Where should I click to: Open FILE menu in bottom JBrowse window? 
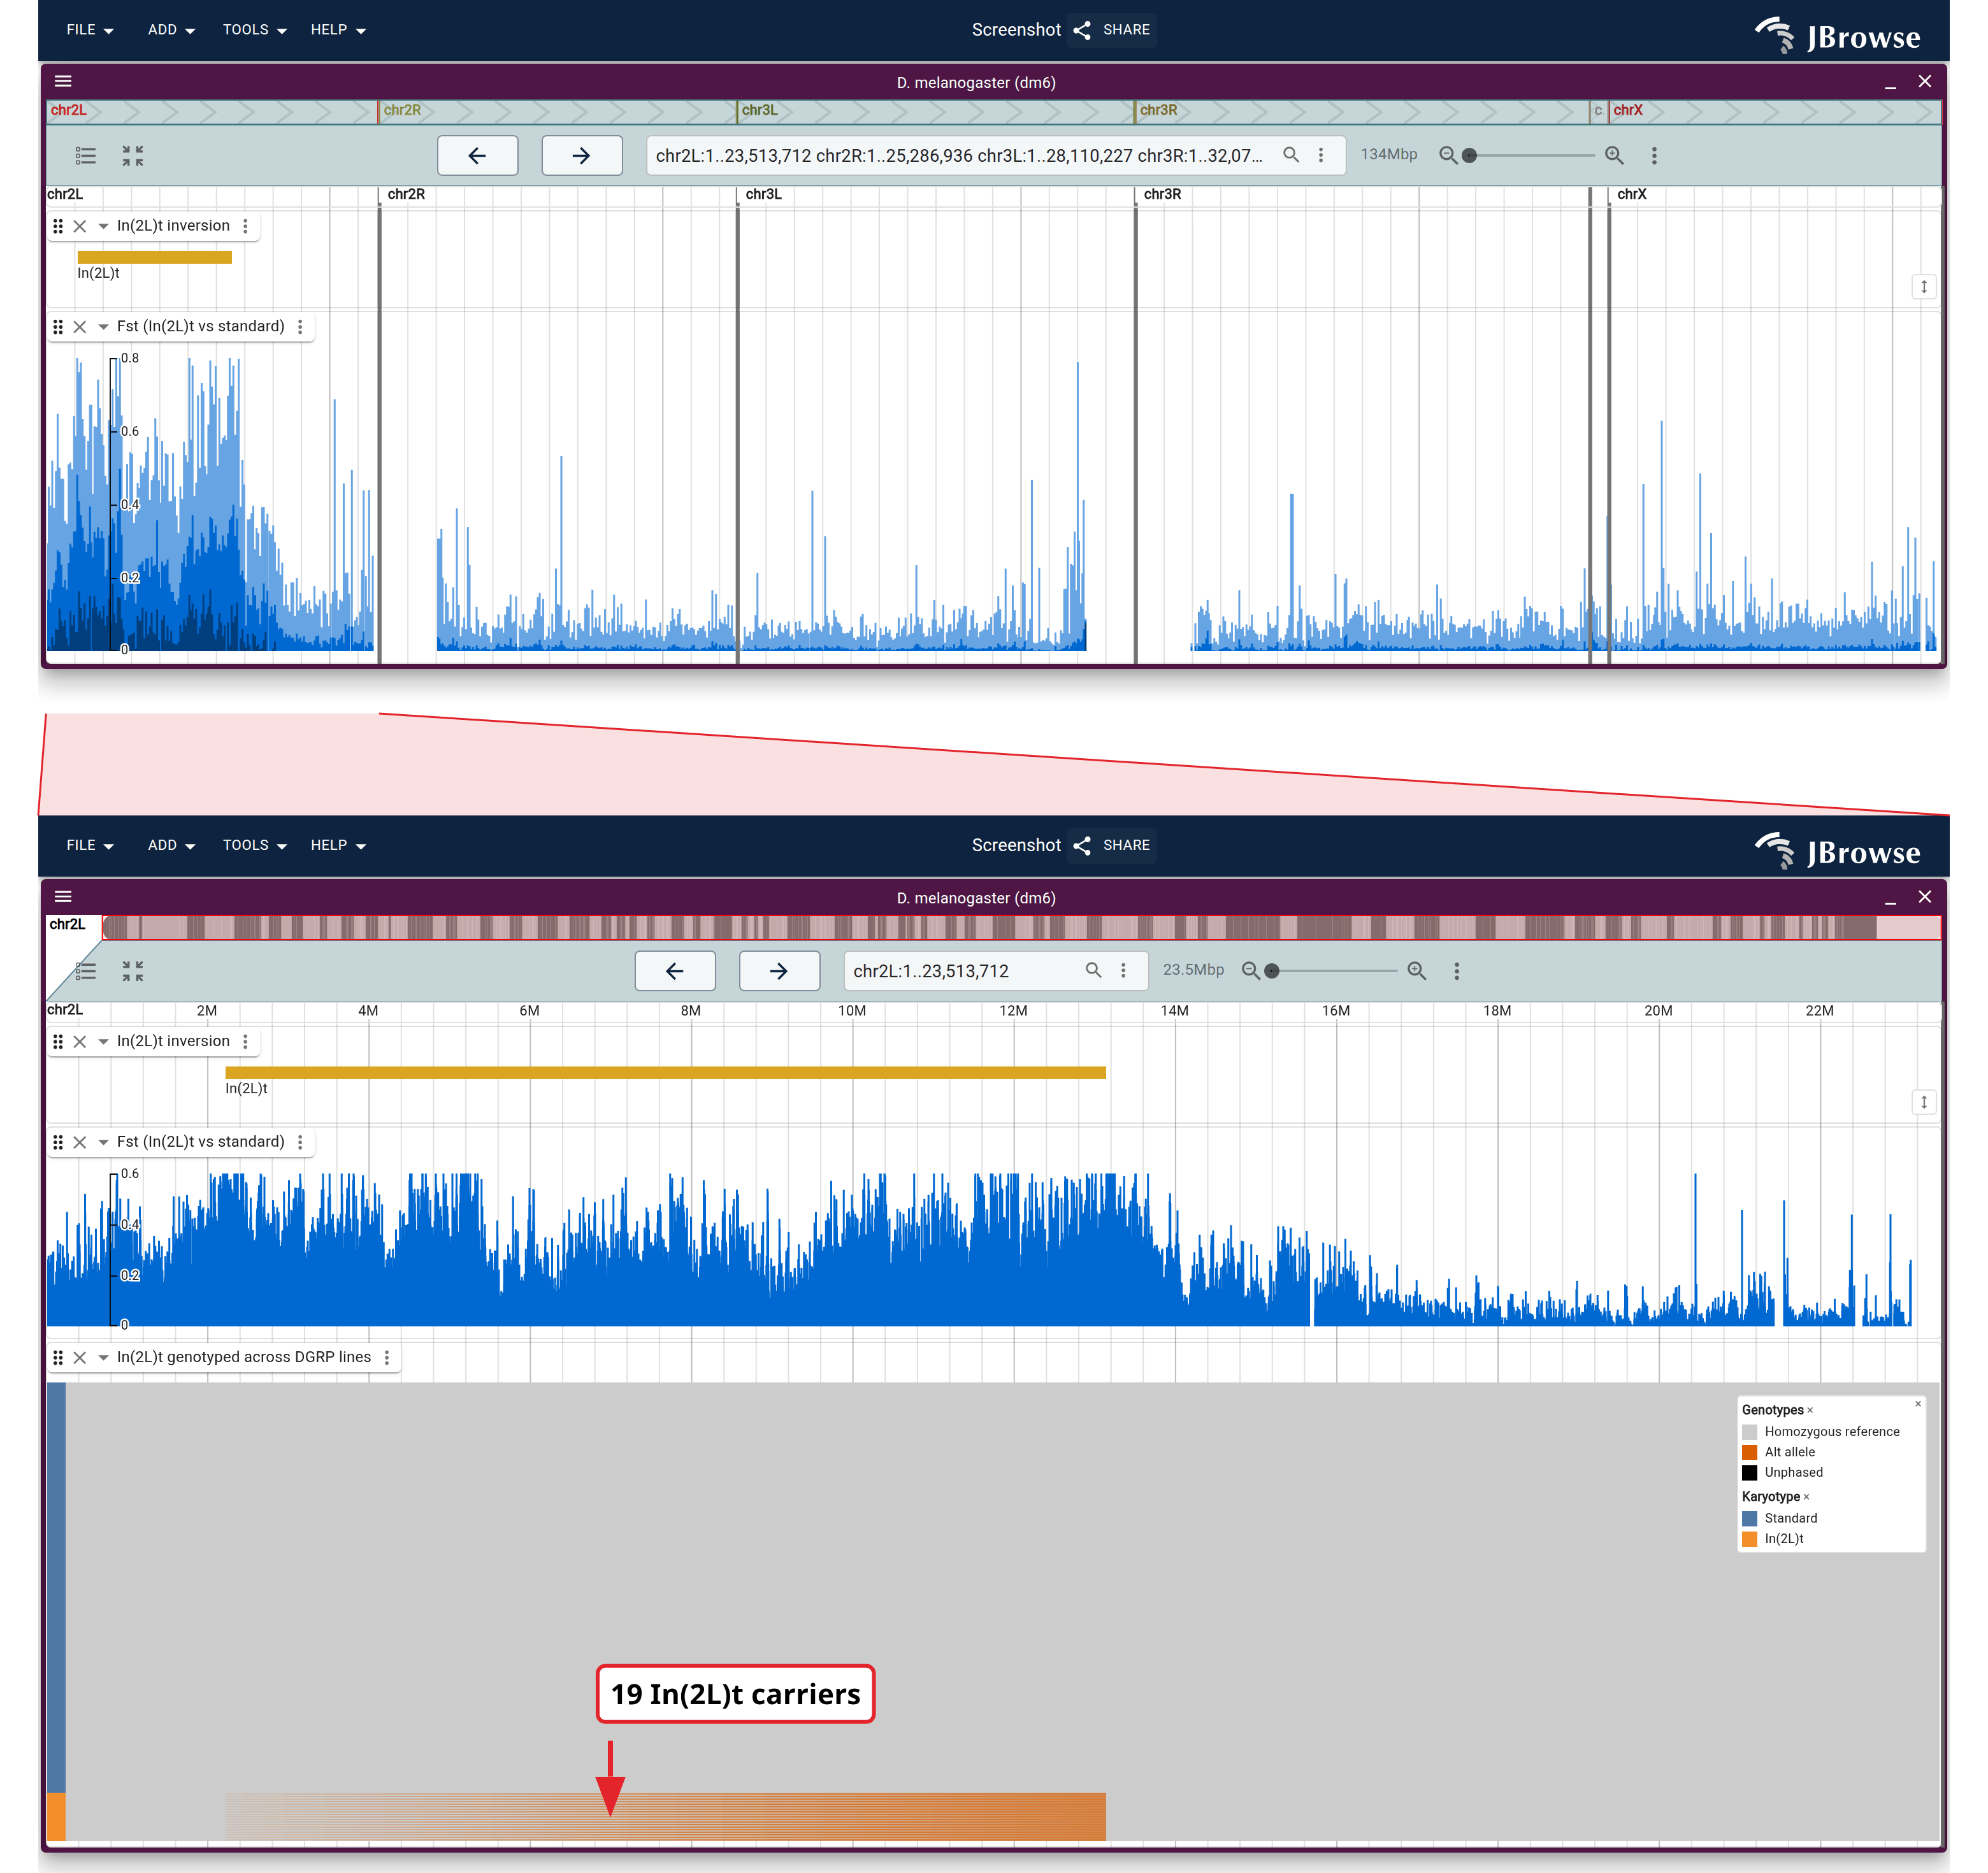pos(89,845)
